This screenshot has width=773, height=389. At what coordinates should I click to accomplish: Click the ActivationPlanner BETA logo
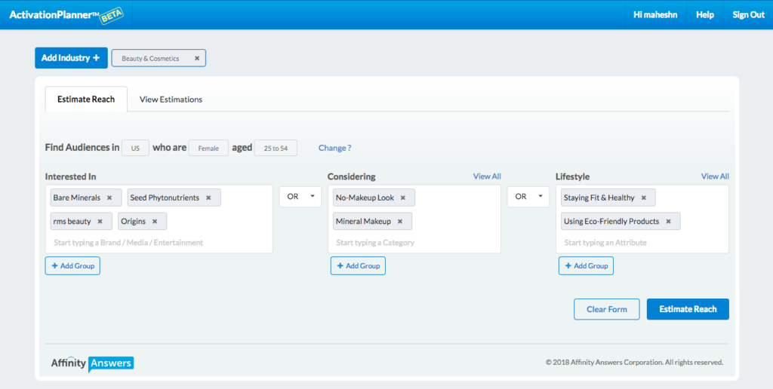[x=66, y=15]
